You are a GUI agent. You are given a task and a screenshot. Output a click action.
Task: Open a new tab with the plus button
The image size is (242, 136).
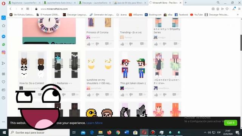pyautogui.click(x=186, y=3)
